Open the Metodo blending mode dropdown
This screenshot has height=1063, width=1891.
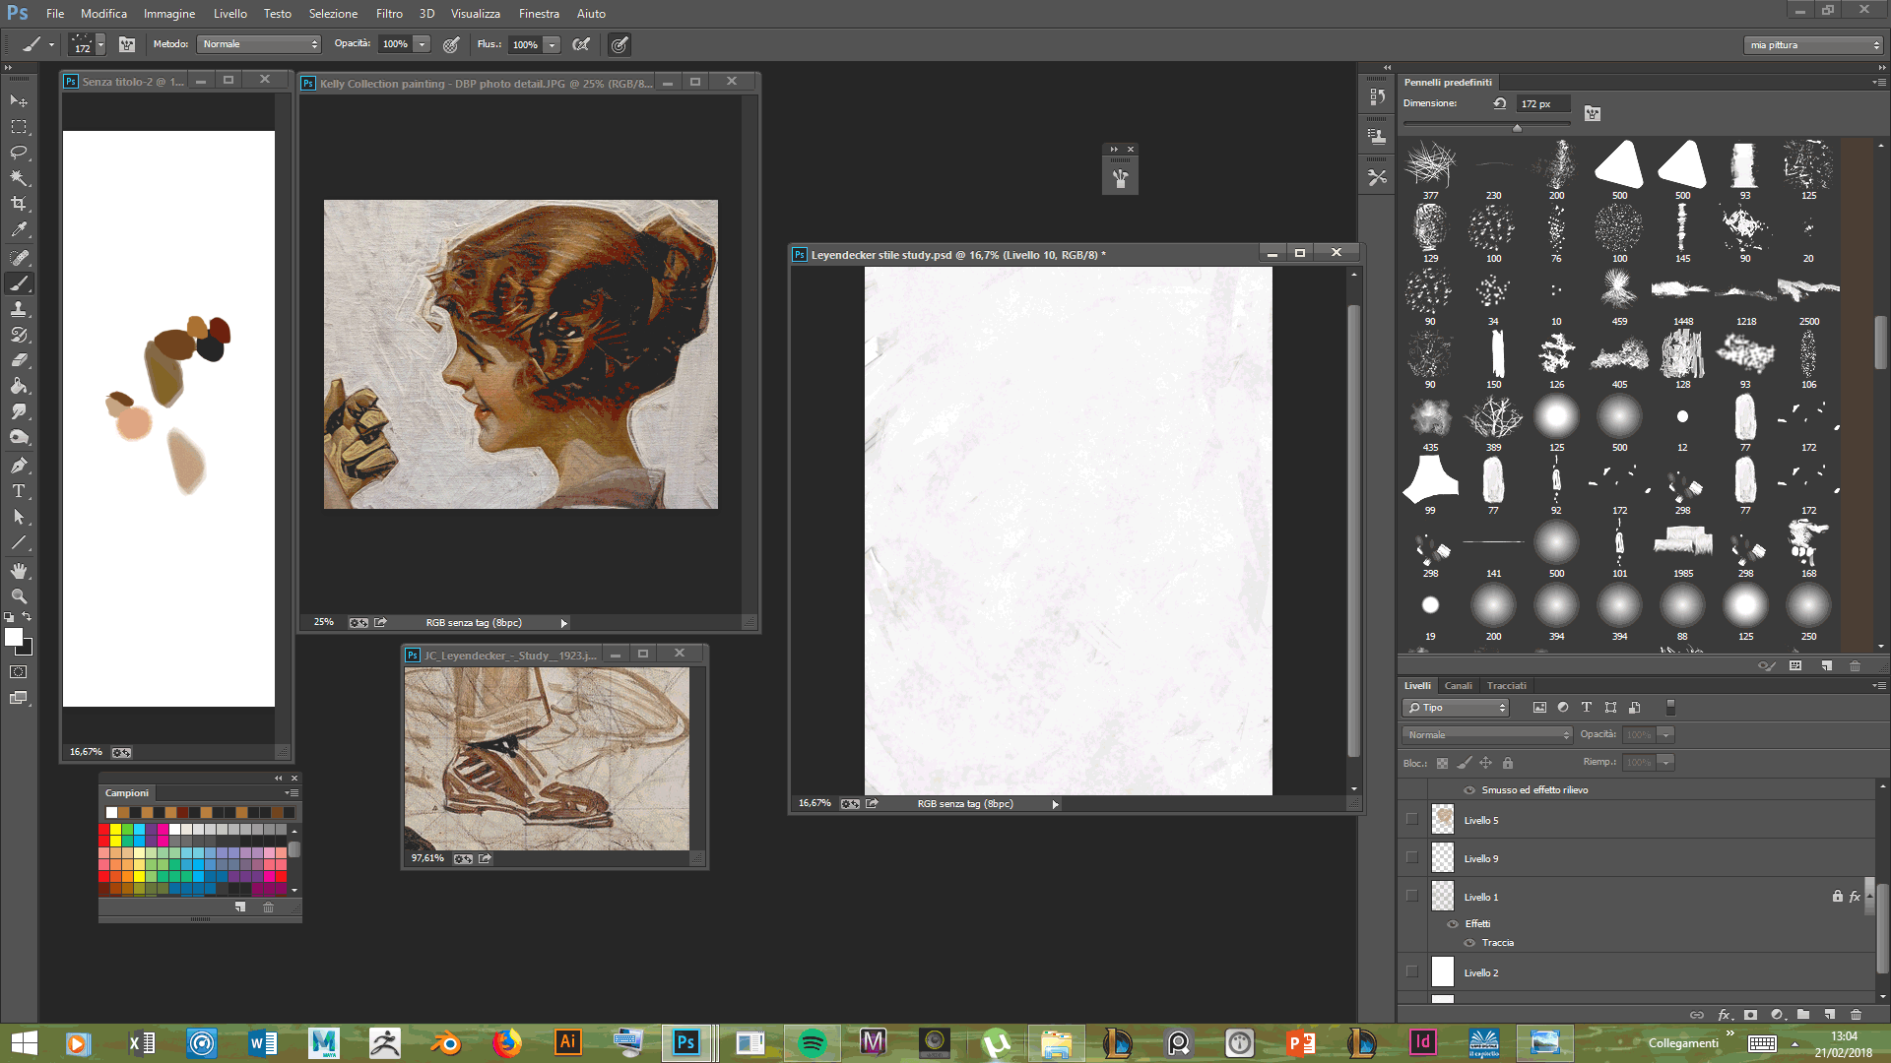pyautogui.click(x=259, y=44)
